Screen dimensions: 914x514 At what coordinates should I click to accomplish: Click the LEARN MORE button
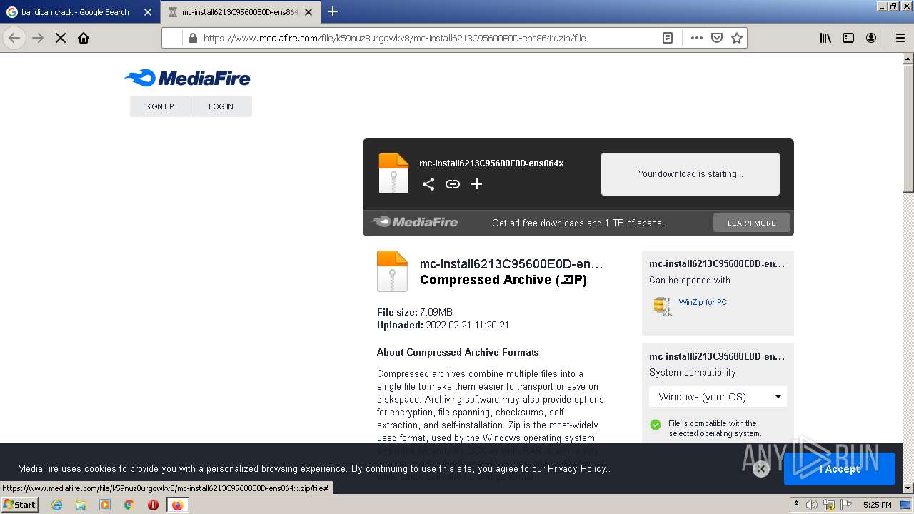coord(752,223)
